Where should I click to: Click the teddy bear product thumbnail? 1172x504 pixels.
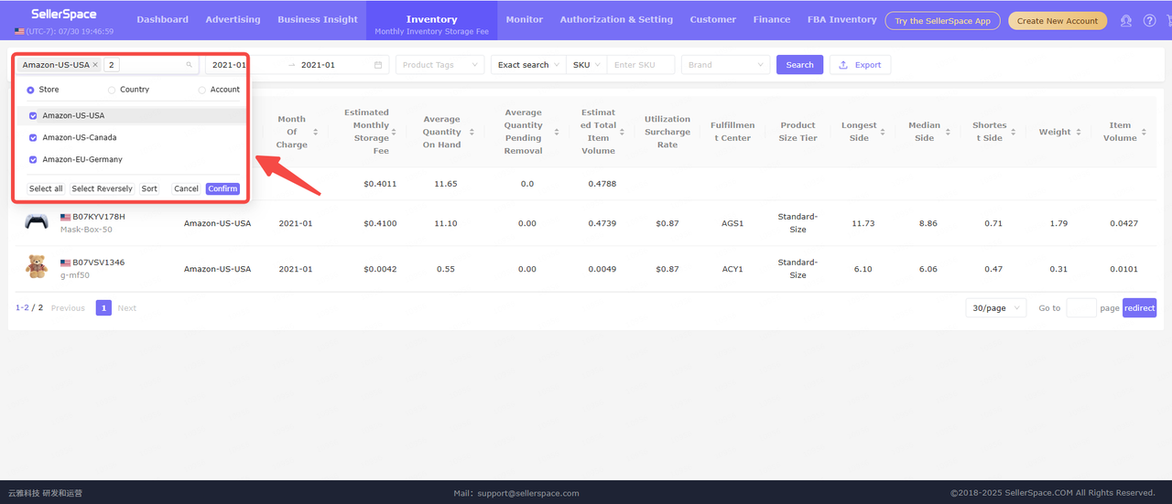point(37,266)
